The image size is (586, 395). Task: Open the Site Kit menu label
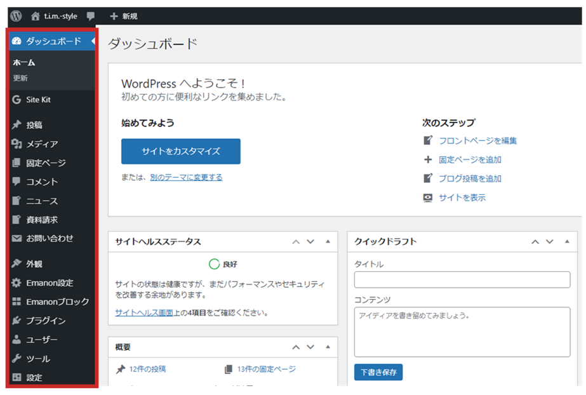pyautogui.click(x=38, y=100)
